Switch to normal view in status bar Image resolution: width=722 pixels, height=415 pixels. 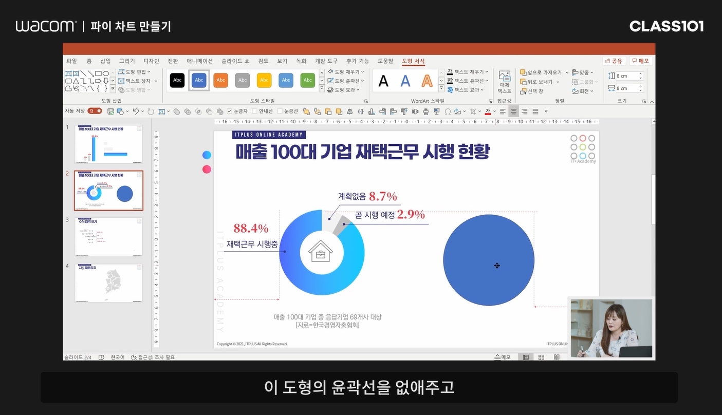click(x=526, y=357)
